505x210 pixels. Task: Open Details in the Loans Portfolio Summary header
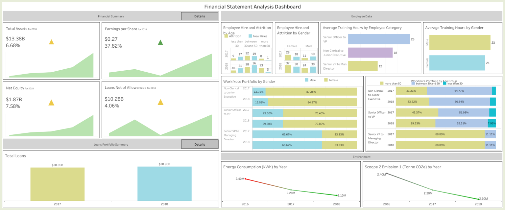(x=200, y=144)
